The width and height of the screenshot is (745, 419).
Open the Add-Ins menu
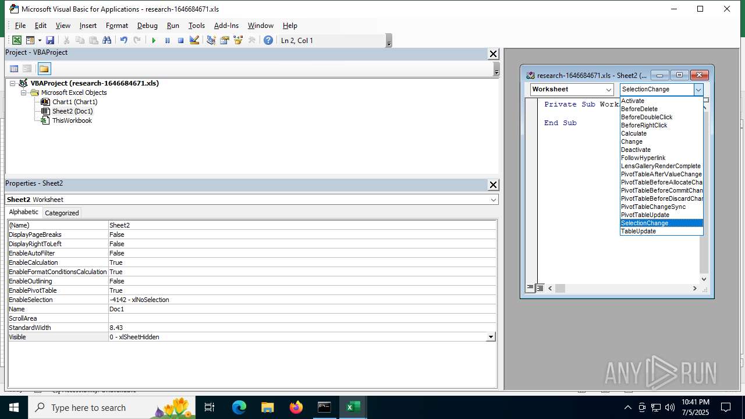click(226, 26)
